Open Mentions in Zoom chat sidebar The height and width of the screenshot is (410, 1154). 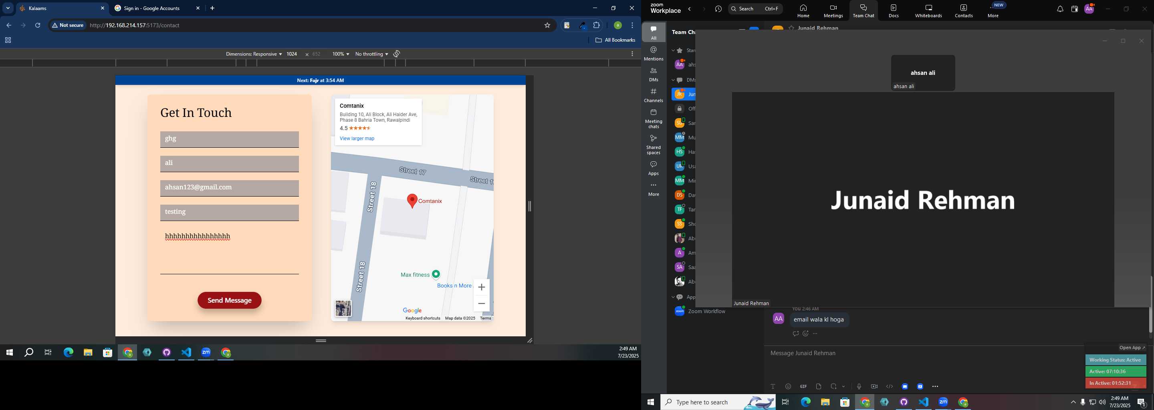pos(654,53)
